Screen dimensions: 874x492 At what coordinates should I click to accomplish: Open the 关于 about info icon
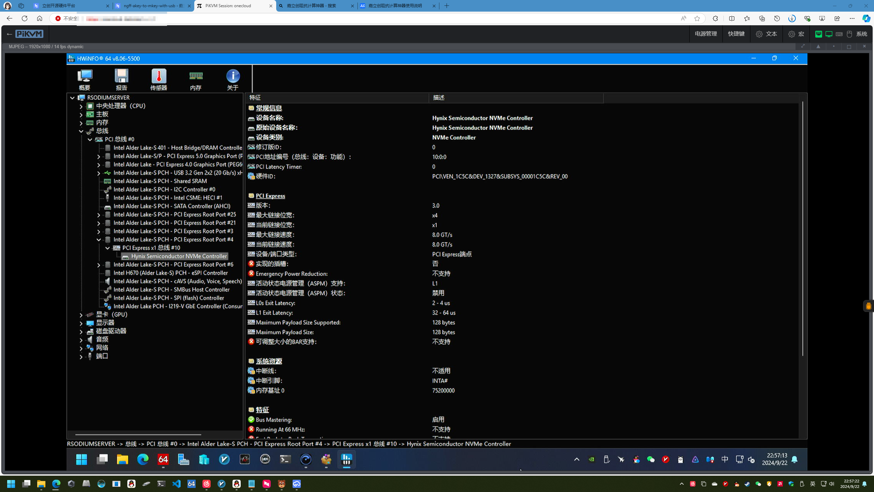click(233, 79)
